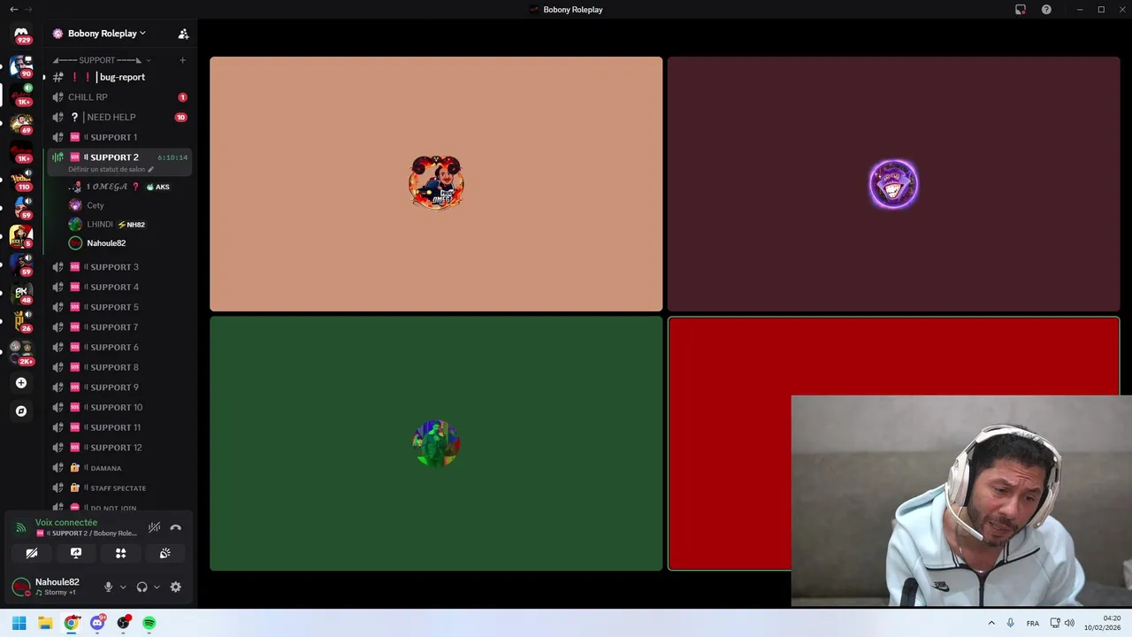
Task: Open OBS Studio from taskbar
Action: pyautogui.click(x=123, y=623)
